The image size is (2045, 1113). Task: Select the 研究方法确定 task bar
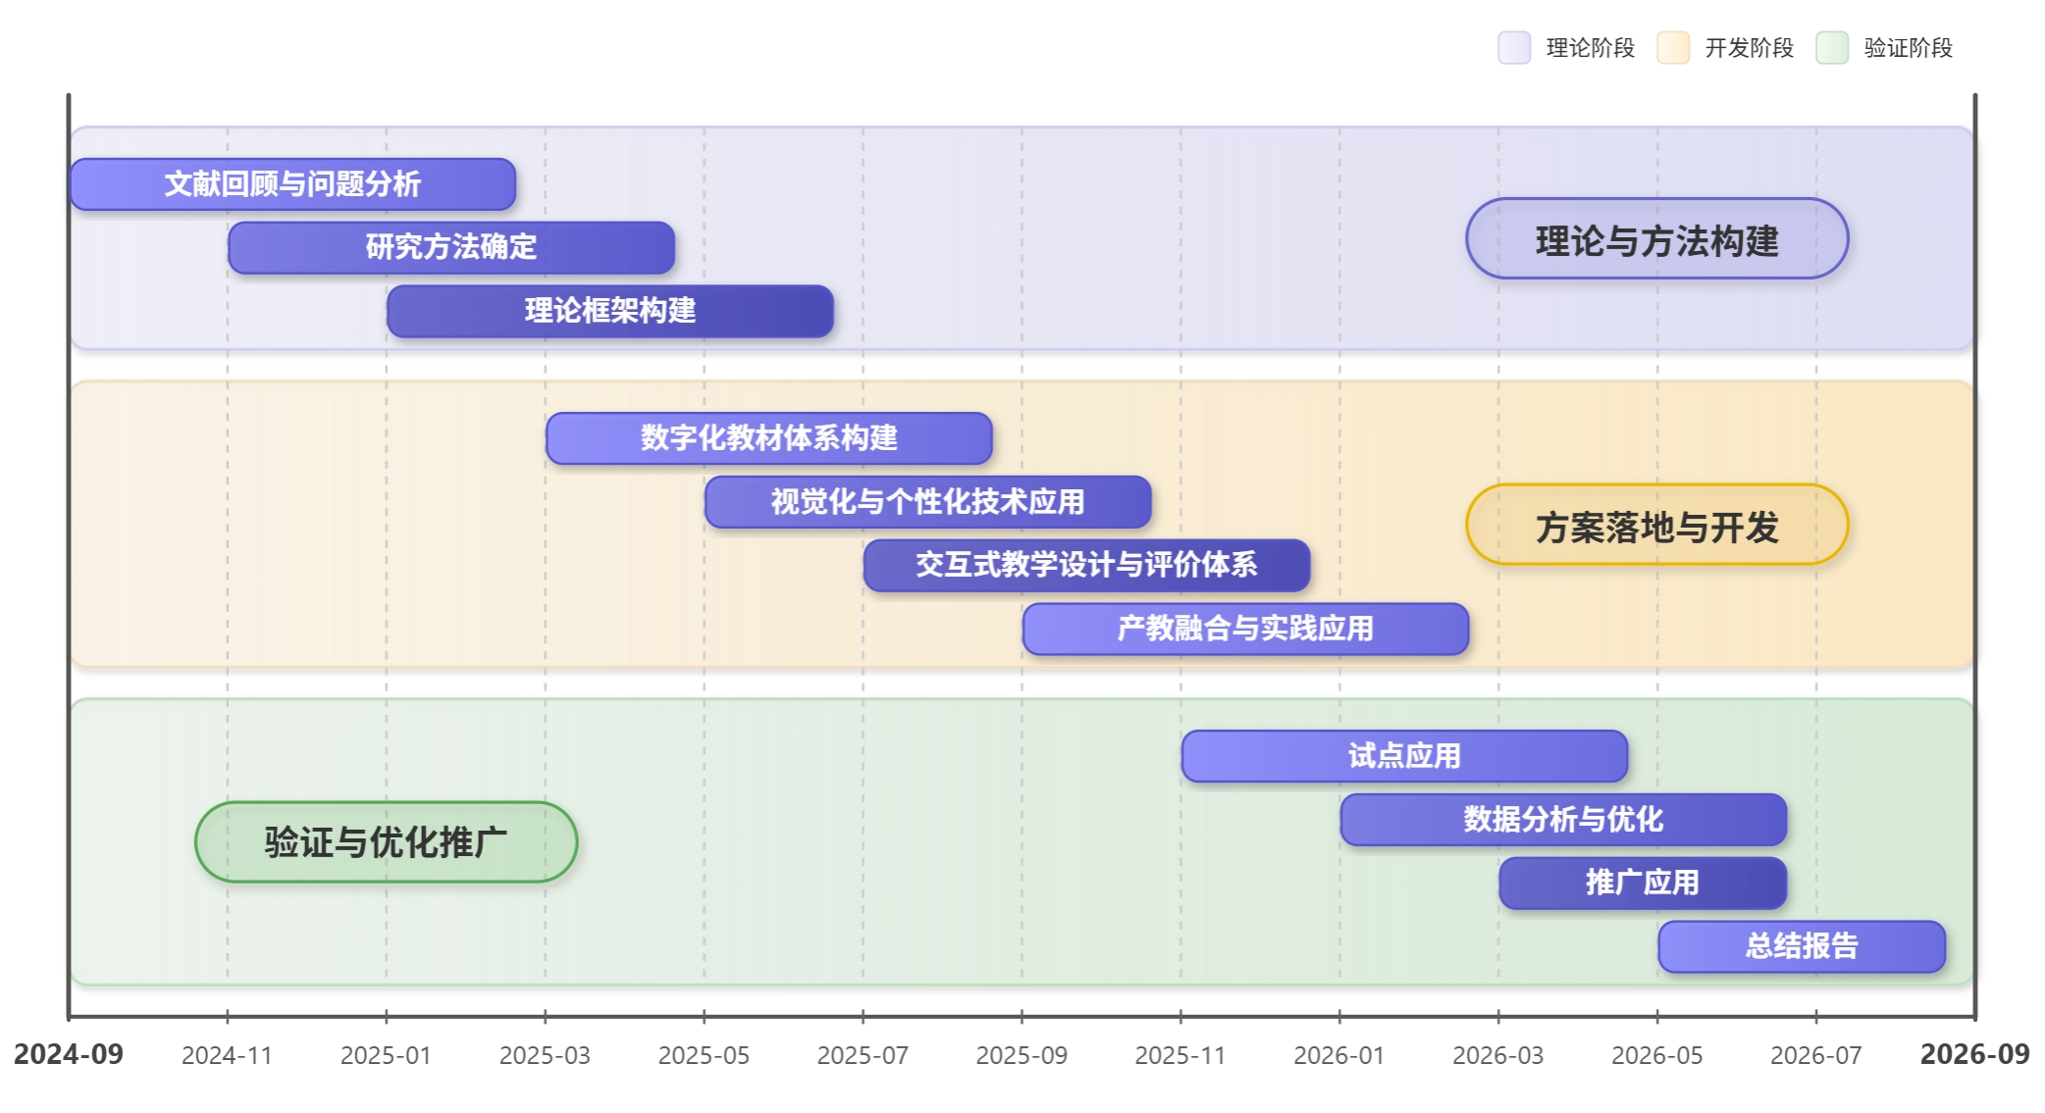pos(451,247)
